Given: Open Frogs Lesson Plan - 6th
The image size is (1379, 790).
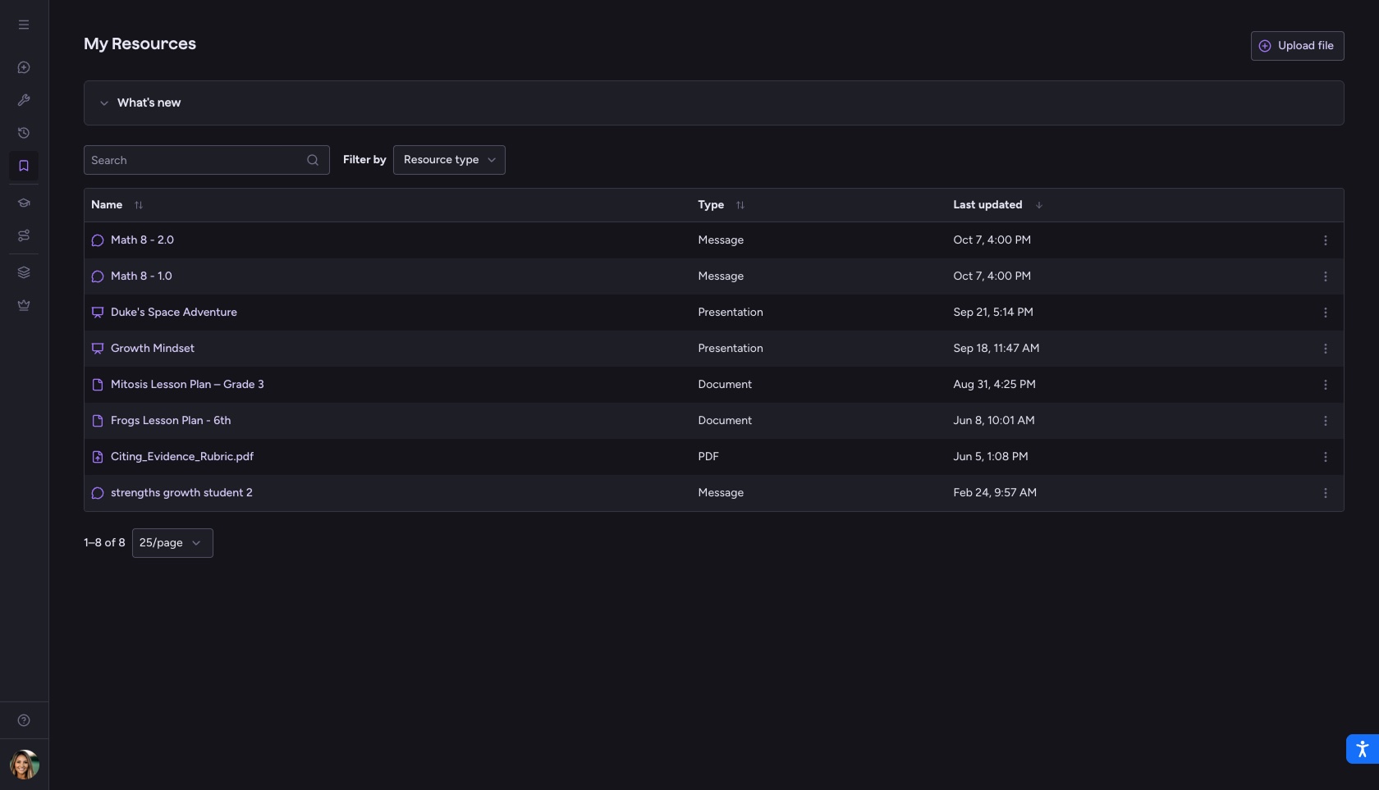Looking at the screenshot, I should (171, 421).
